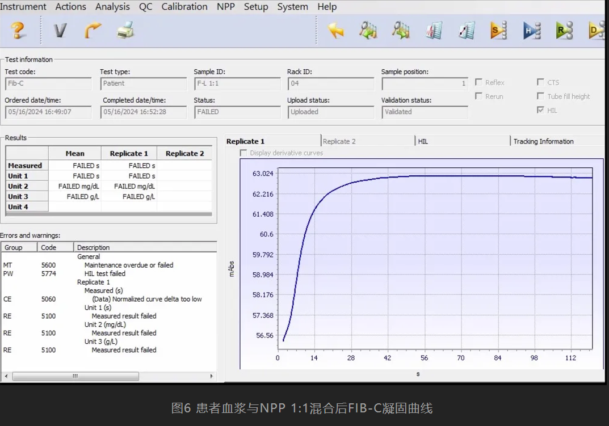Enable Display derivative curves checkbox
Viewport: 609px width, 426px height.
[243, 153]
